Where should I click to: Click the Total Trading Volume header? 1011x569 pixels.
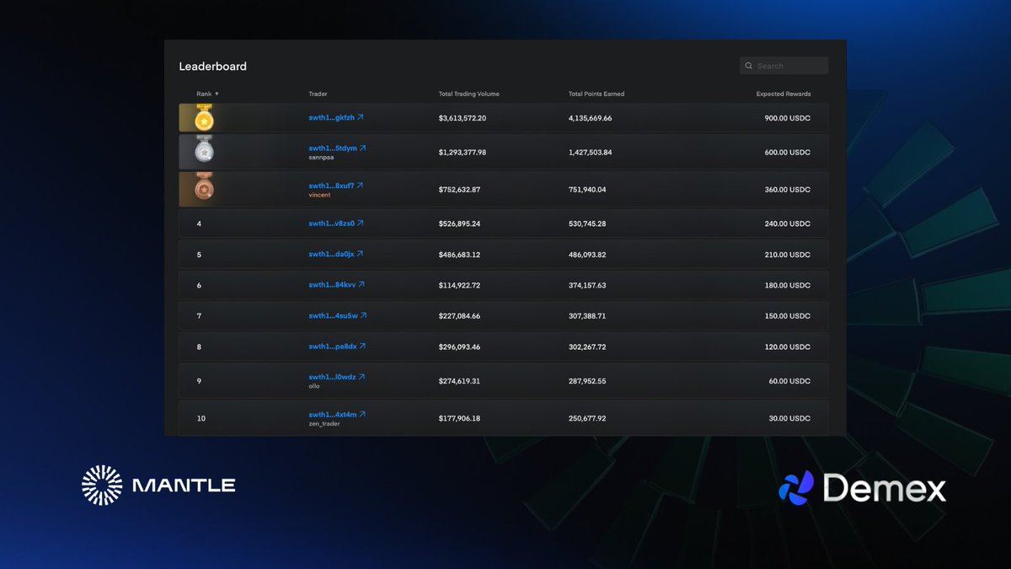[x=468, y=94]
